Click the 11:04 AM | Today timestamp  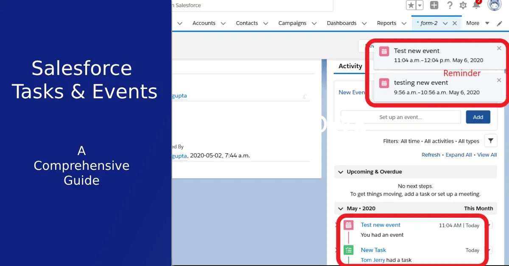coord(459,226)
